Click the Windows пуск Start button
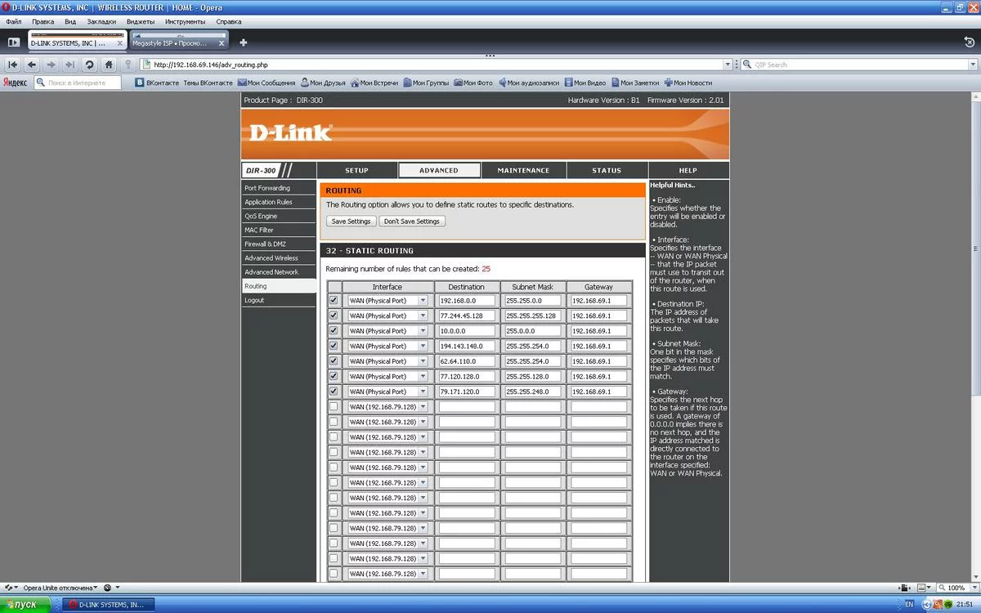 (x=26, y=604)
